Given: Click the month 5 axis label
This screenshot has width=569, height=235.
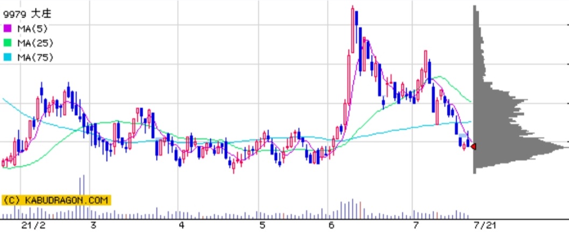Looking at the screenshot, I should 262,225.
